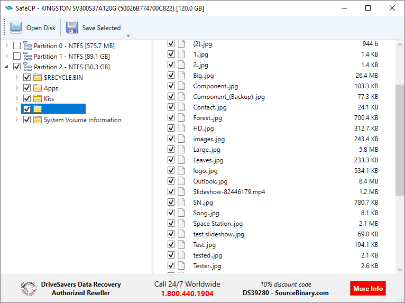Click the Apps folder icon
The height and width of the screenshot is (303, 405).
pyautogui.click(x=38, y=88)
